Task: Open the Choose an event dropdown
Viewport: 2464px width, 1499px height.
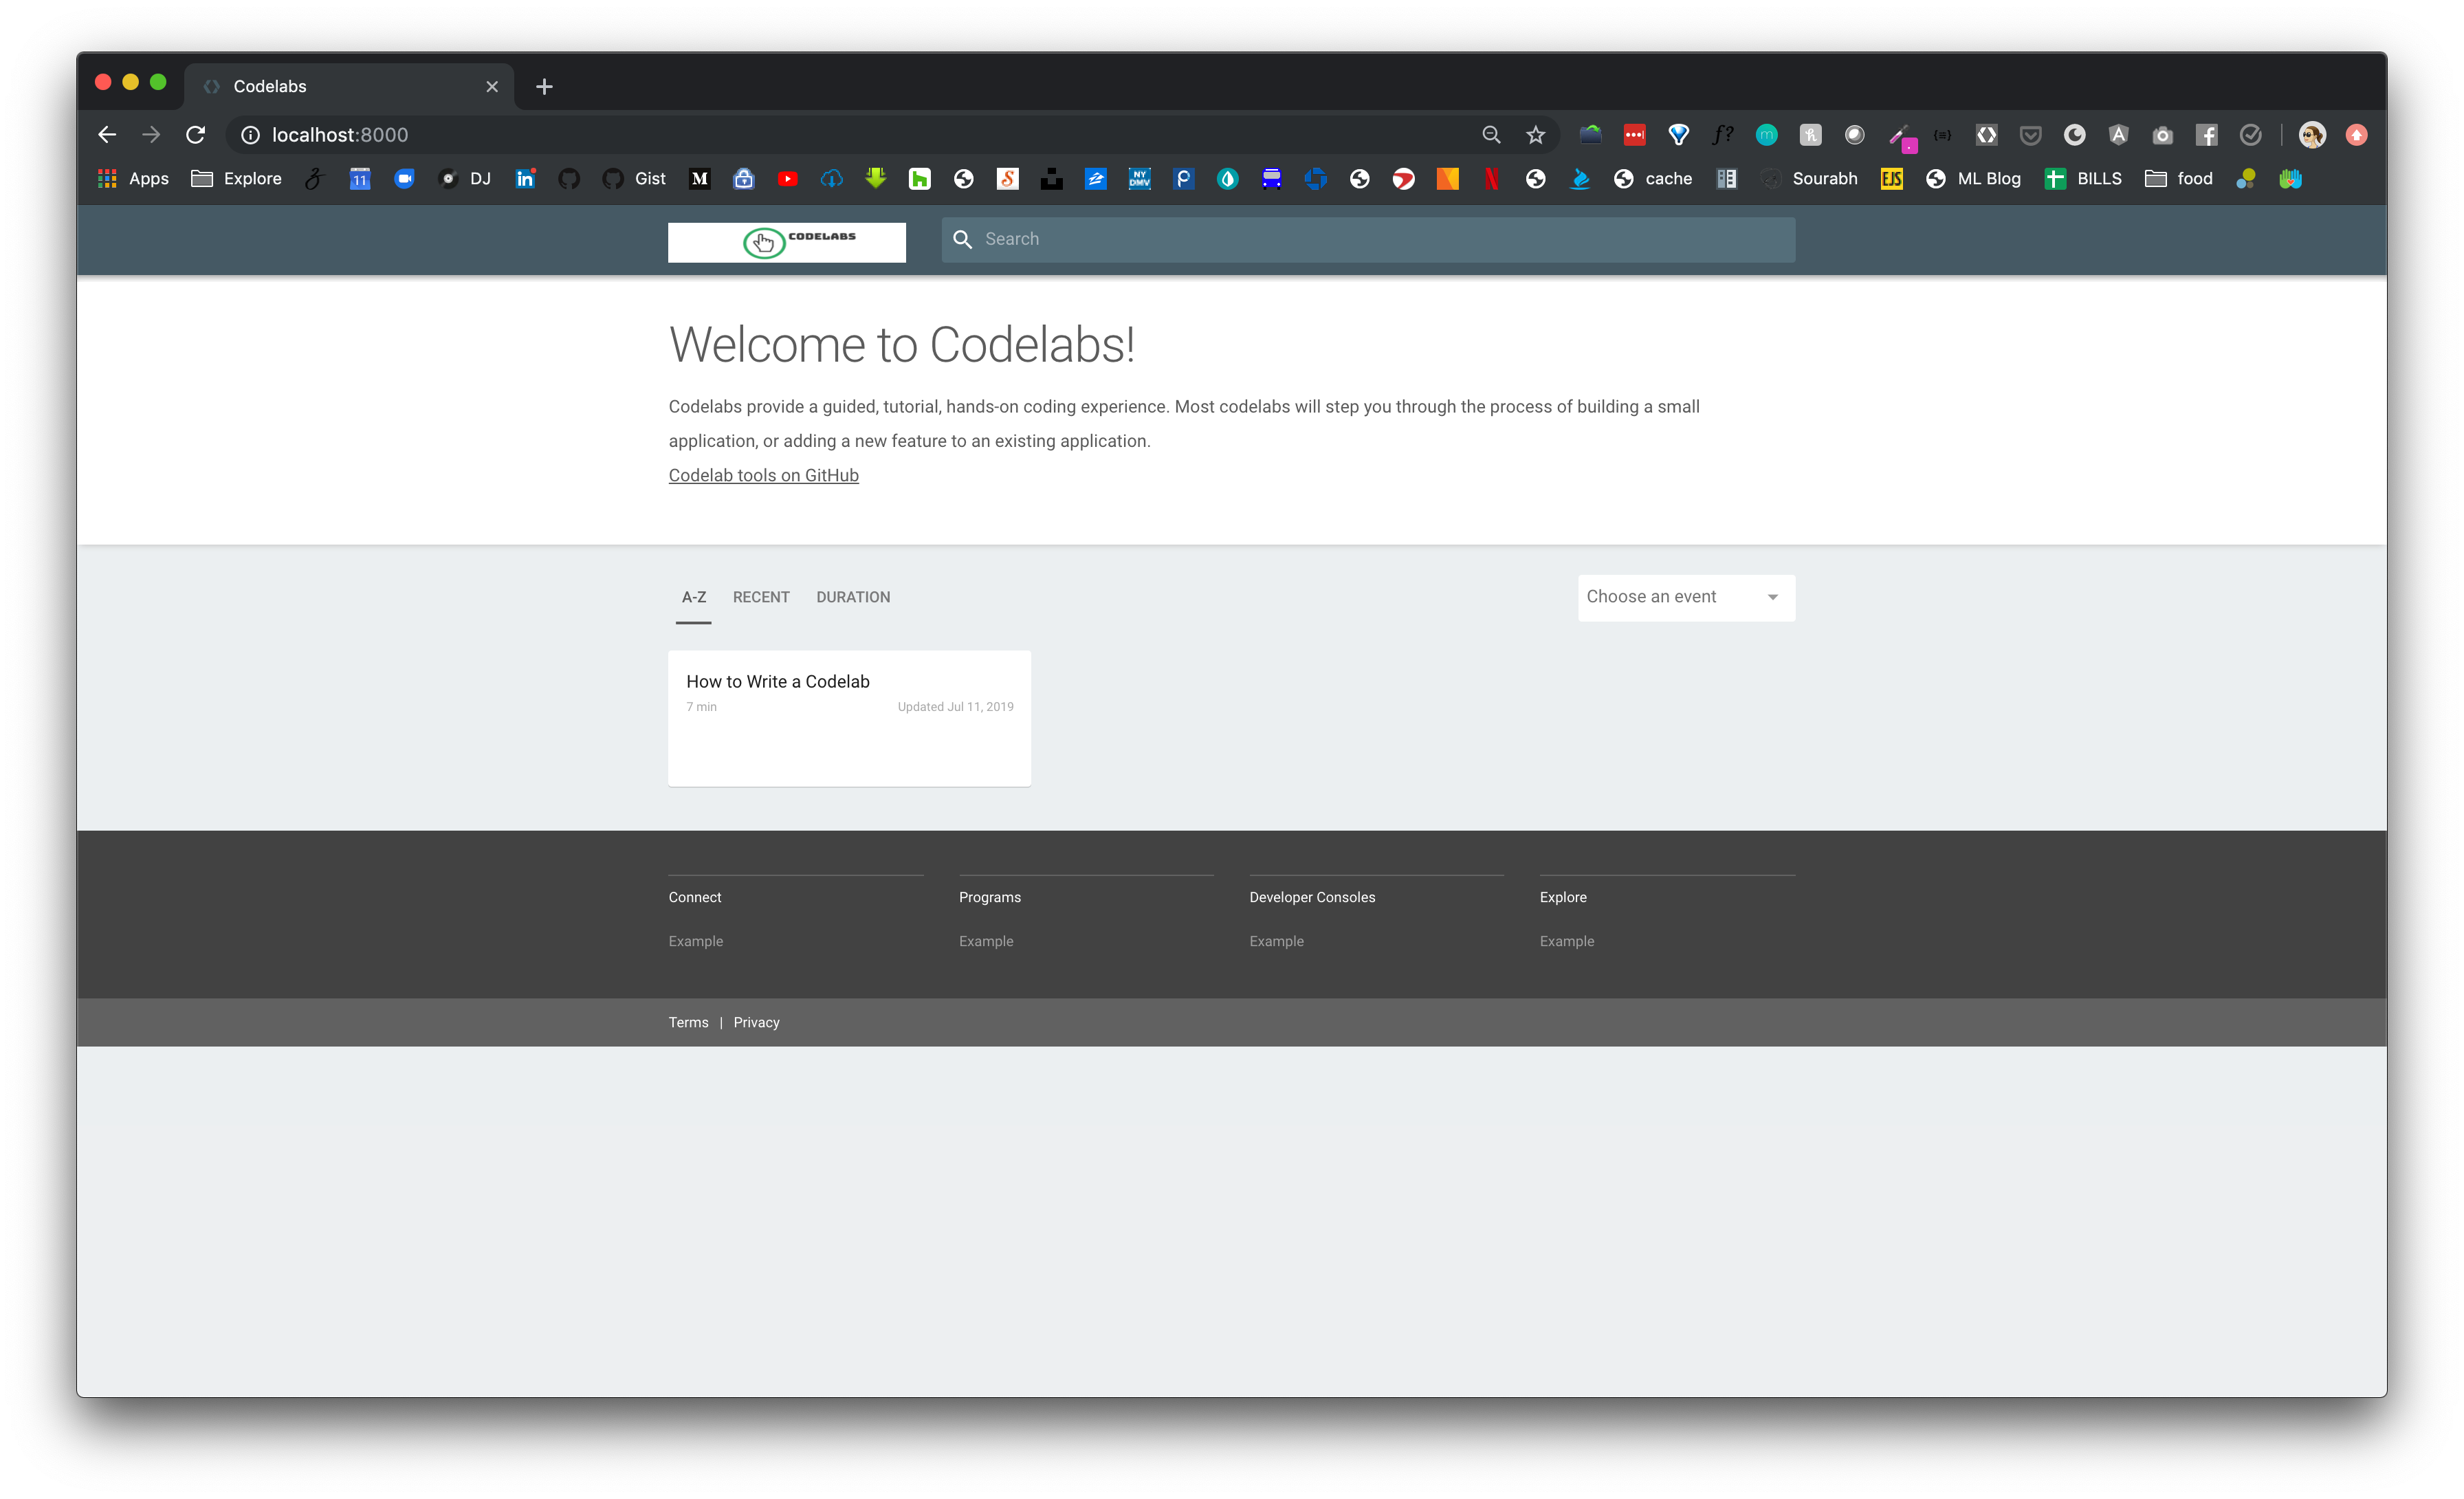Action: (1685, 597)
